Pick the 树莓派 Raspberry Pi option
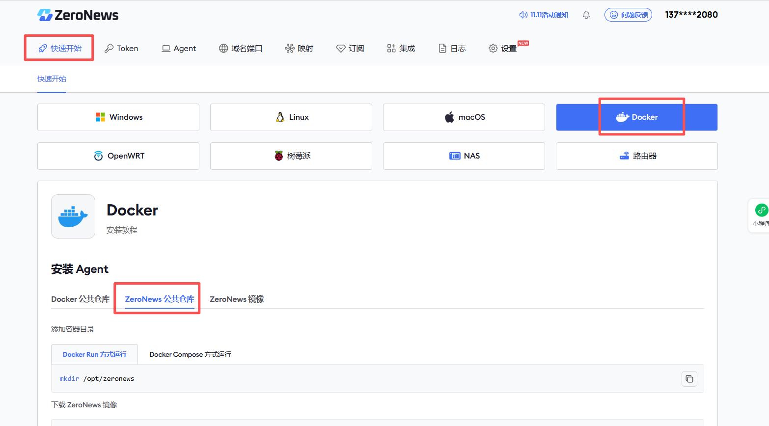Viewport: 769px width, 426px height. pyautogui.click(x=291, y=156)
